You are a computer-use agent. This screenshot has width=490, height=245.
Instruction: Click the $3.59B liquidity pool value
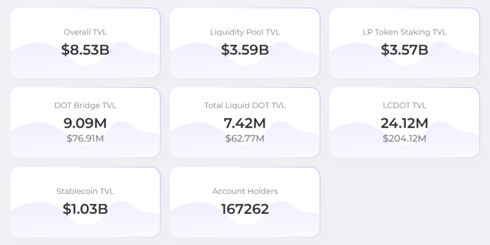point(245,50)
